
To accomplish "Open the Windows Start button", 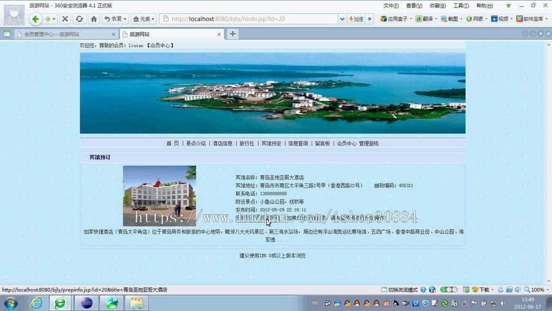I will pyautogui.click(x=10, y=303).
